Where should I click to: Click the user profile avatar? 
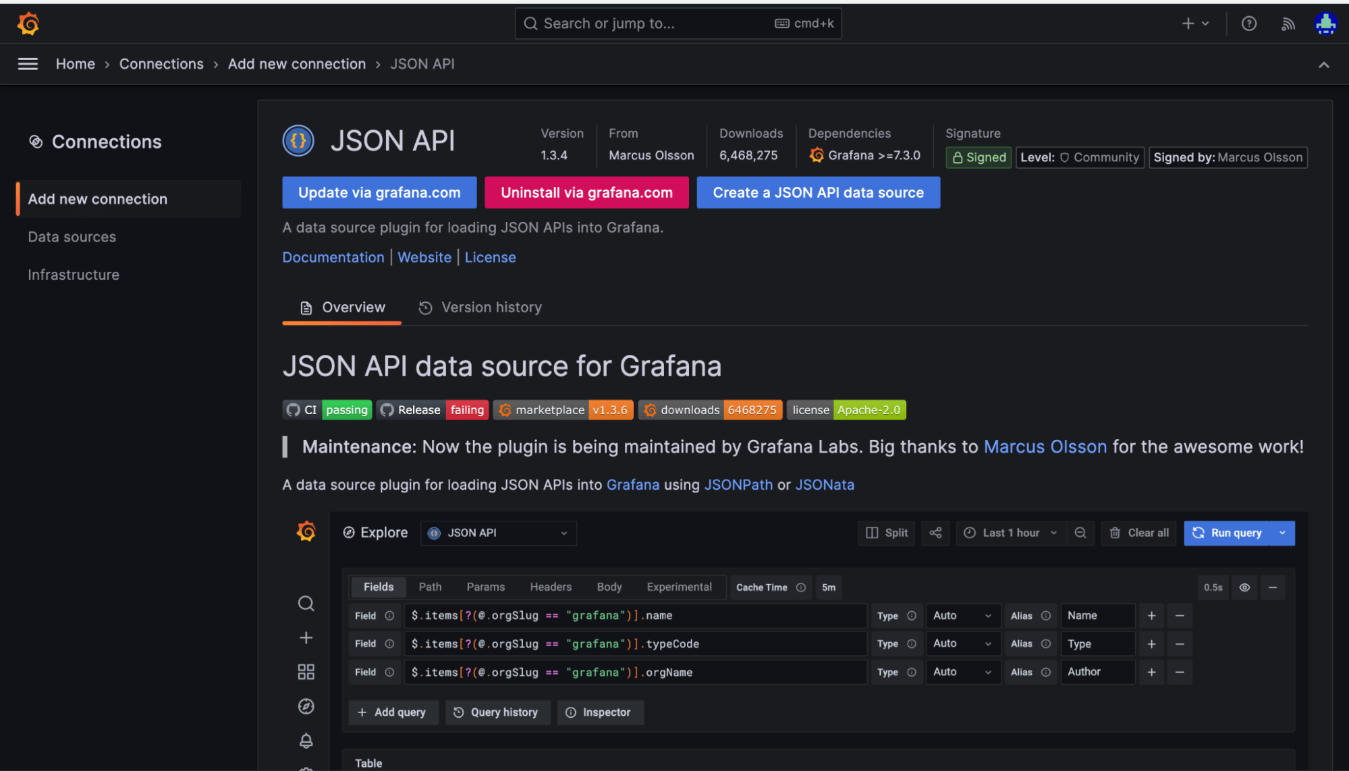click(x=1325, y=24)
